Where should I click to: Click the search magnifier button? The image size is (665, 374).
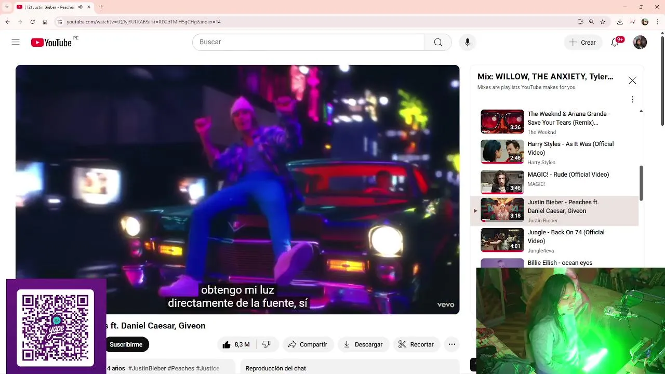(438, 42)
